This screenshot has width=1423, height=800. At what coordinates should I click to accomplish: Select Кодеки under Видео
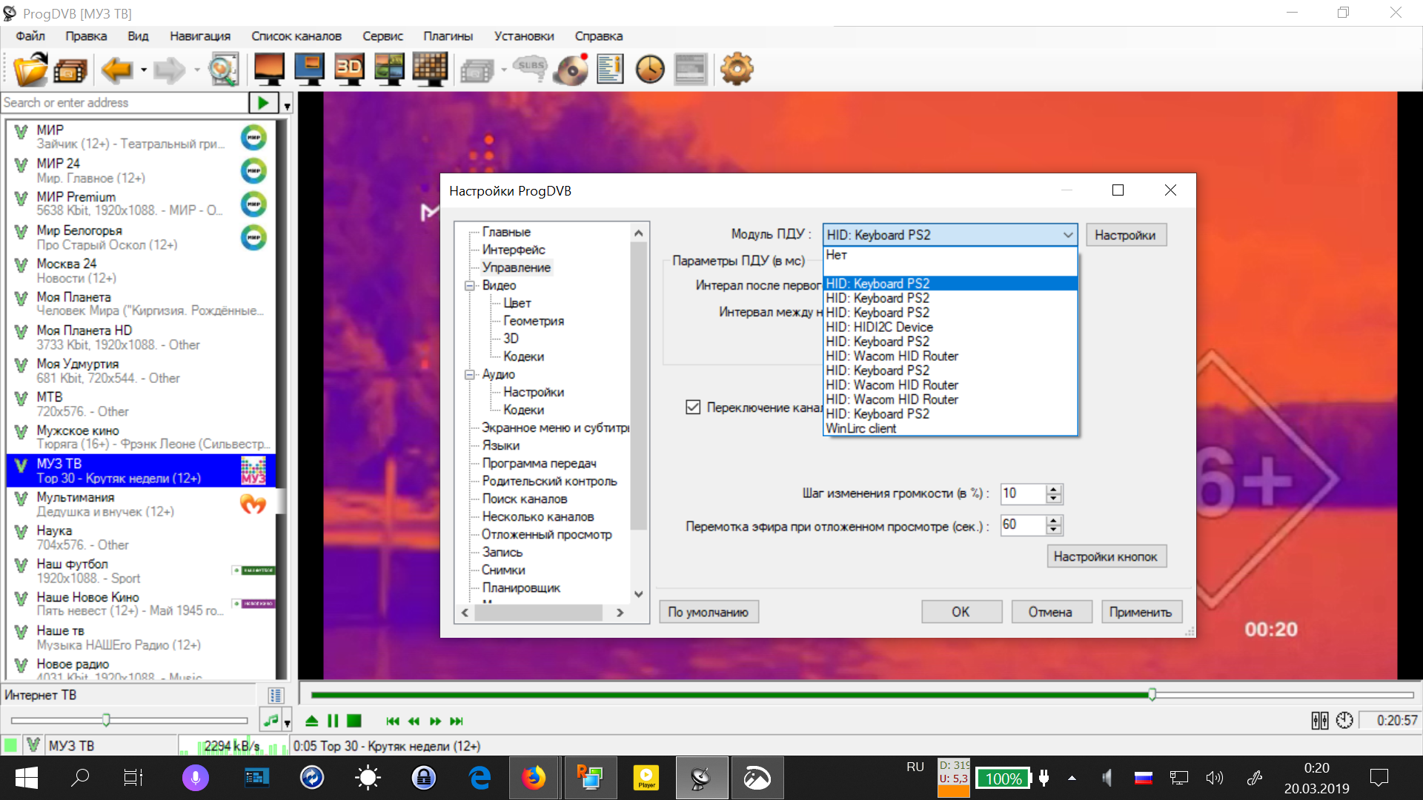click(x=523, y=357)
